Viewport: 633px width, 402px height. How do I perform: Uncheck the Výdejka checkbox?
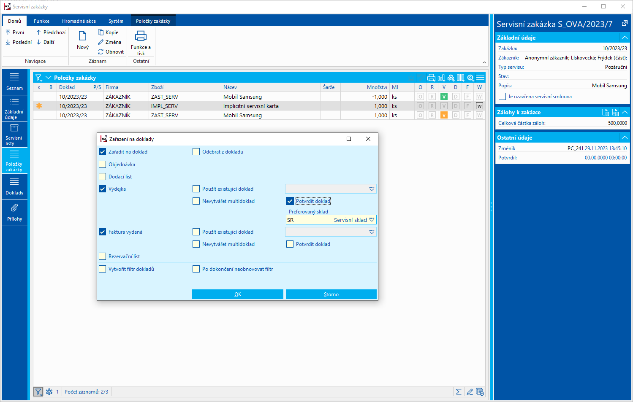click(103, 189)
